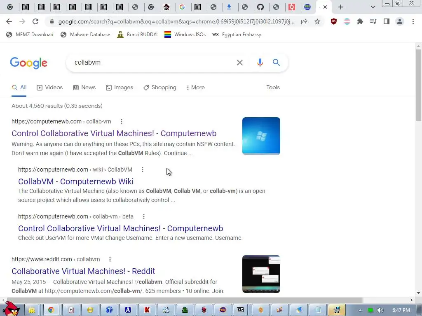
Task: Open the collab-vm › beta Computernewb result
Action: click(121, 228)
